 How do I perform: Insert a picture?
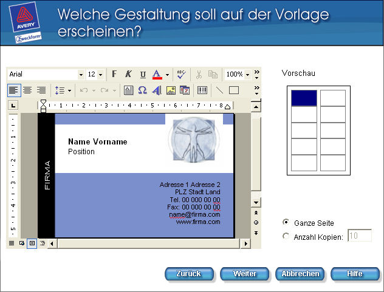[x=171, y=90]
